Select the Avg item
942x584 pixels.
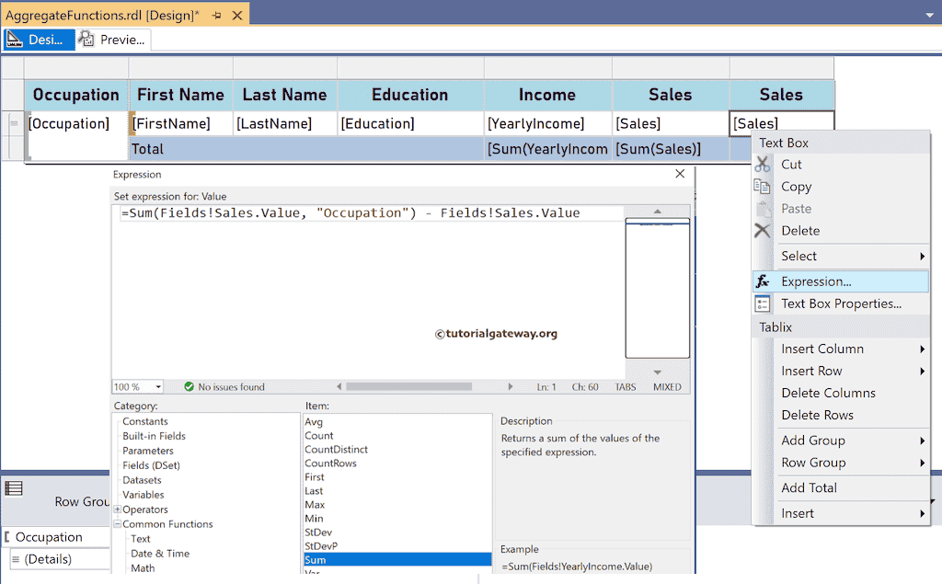pos(314,422)
